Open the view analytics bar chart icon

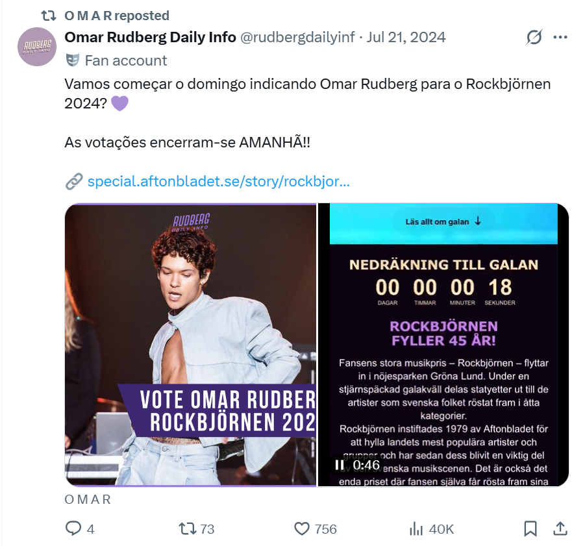click(416, 529)
